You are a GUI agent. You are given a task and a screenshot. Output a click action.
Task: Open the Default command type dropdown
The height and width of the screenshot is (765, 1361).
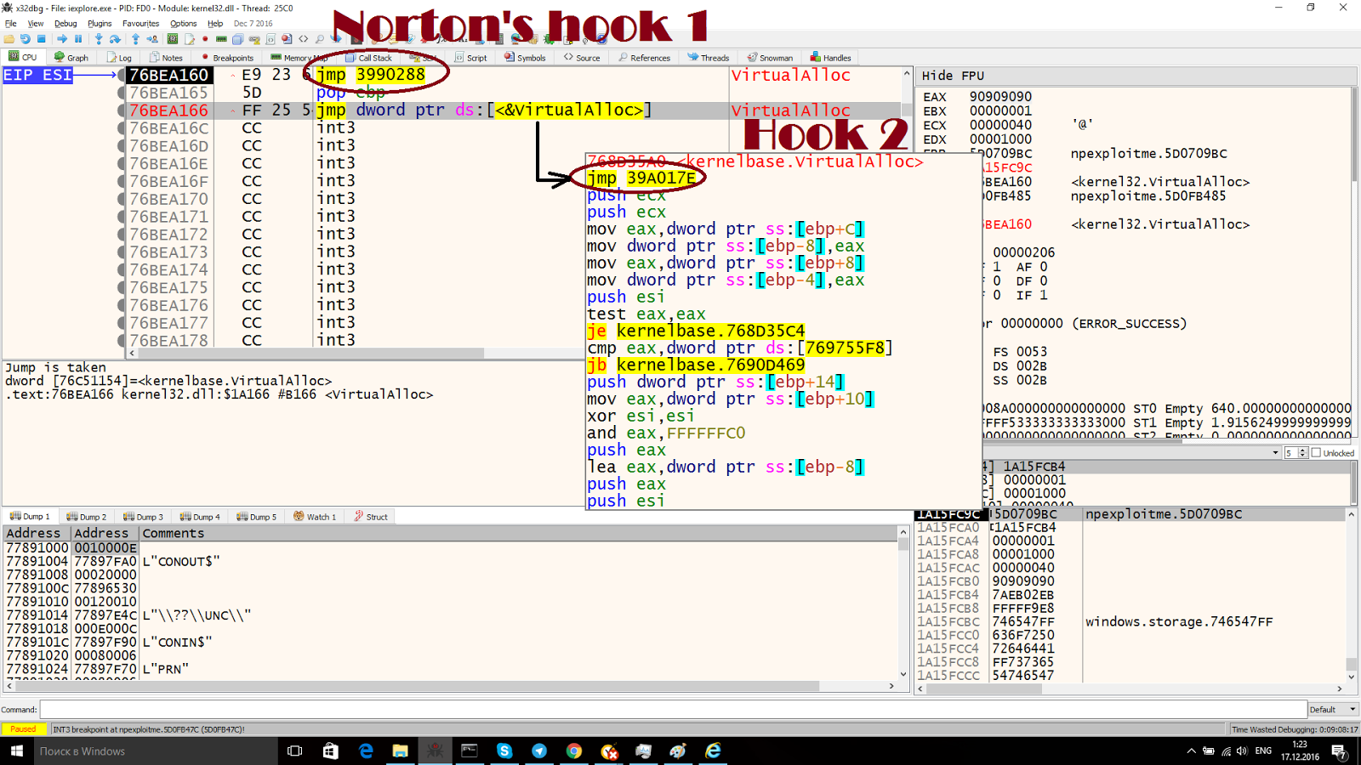(1333, 709)
